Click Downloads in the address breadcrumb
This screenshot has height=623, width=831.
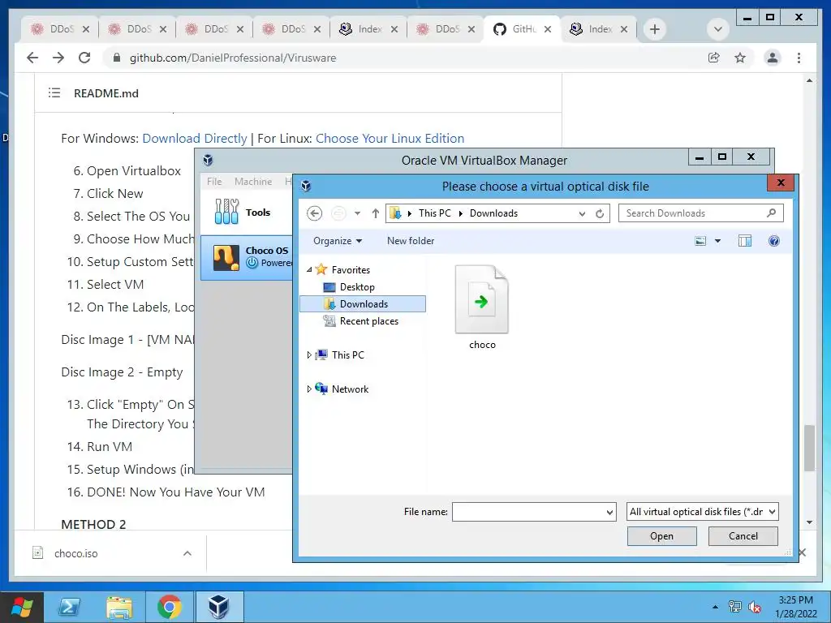click(493, 213)
